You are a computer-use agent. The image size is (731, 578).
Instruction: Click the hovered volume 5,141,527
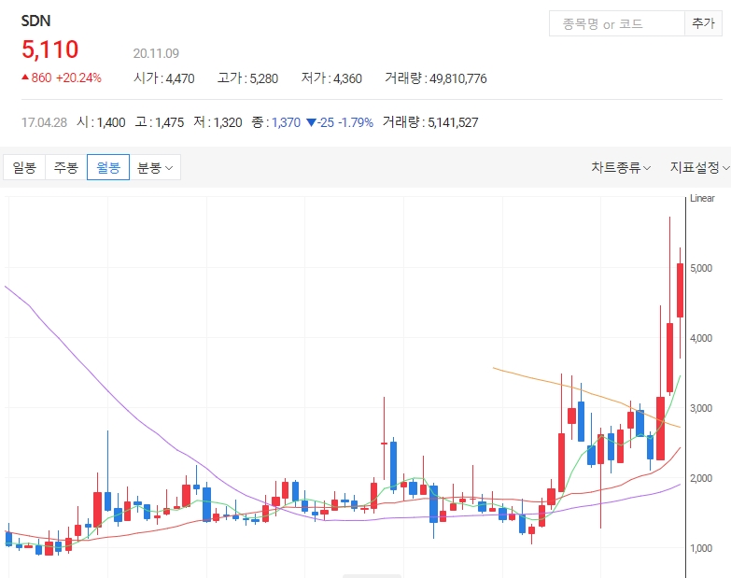[453, 122]
